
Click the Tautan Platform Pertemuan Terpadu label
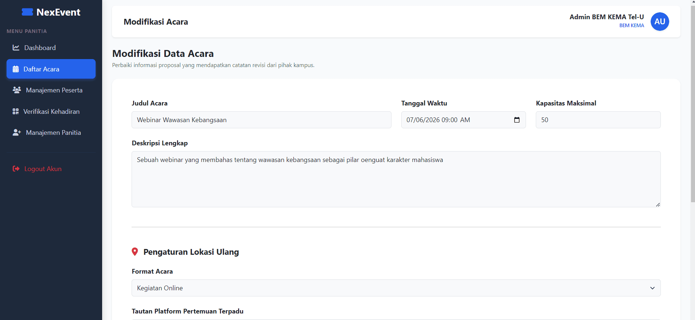click(x=188, y=311)
